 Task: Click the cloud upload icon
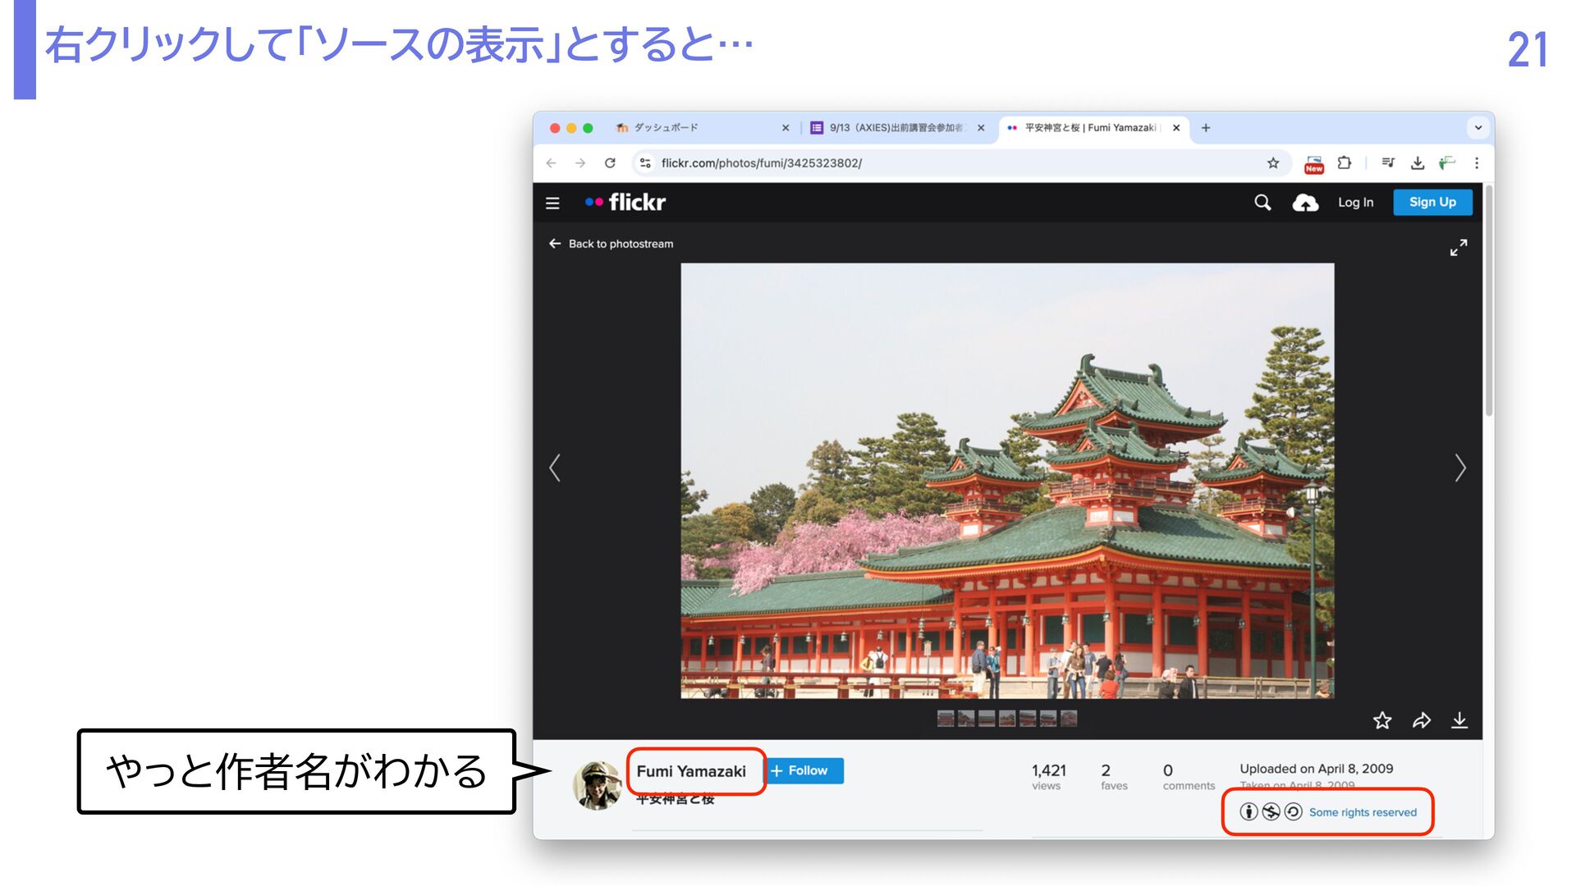click(x=1304, y=203)
